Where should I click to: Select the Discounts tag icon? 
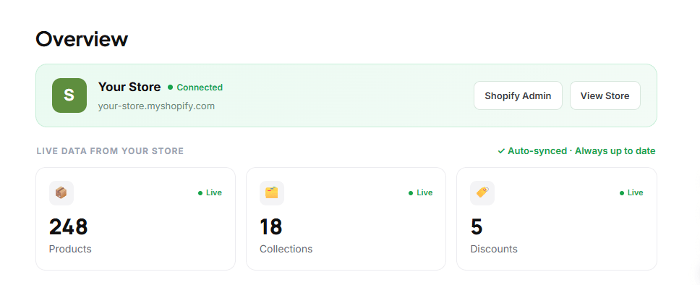click(482, 193)
